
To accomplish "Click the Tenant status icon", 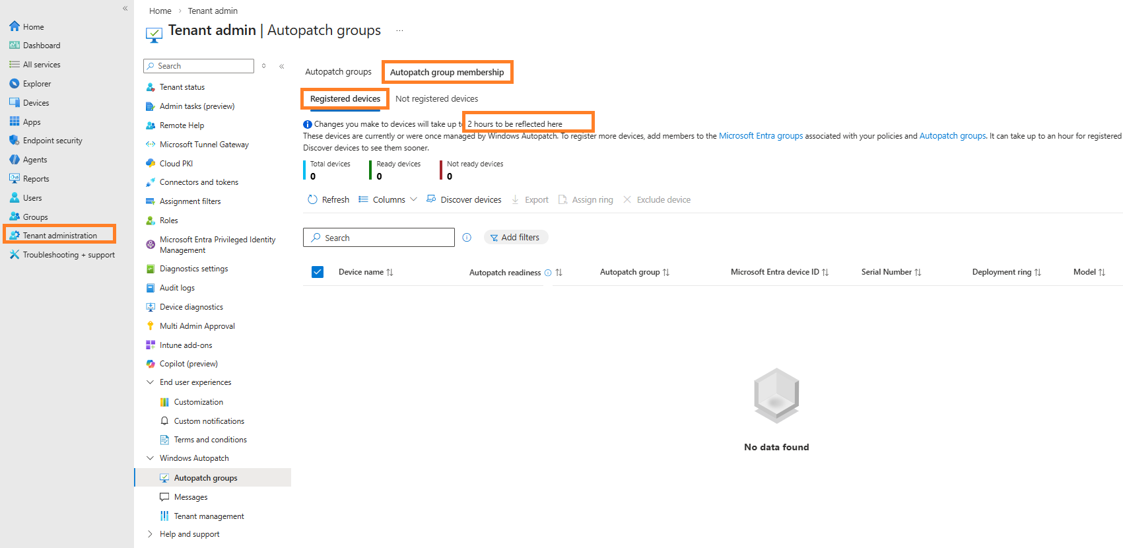I will pos(151,87).
